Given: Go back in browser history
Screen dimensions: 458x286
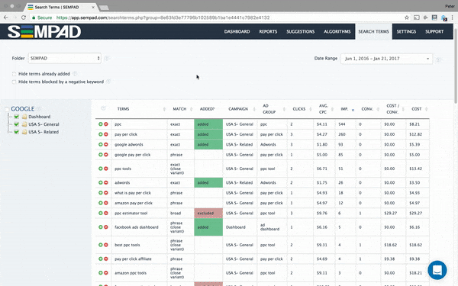Looking at the screenshot, I should tap(6, 18).
